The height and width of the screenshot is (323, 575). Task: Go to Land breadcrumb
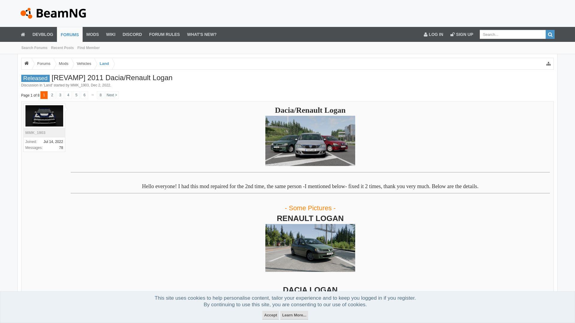point(104,63)
